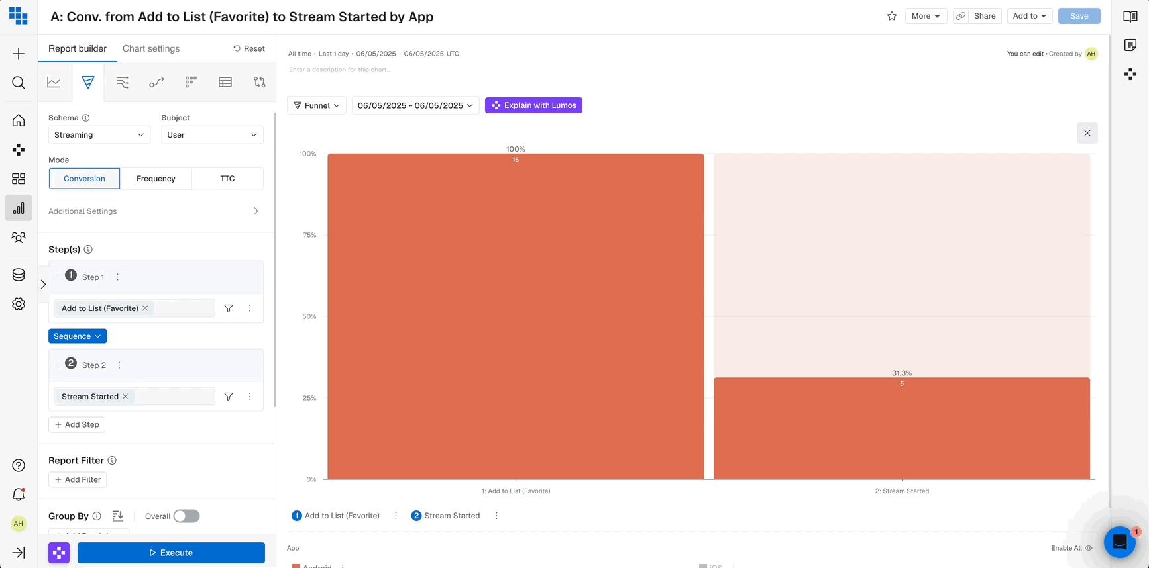Screen dimensions: 1149x568
Task: Open the settings gear icon in sidebar
Action: (19, 304)
